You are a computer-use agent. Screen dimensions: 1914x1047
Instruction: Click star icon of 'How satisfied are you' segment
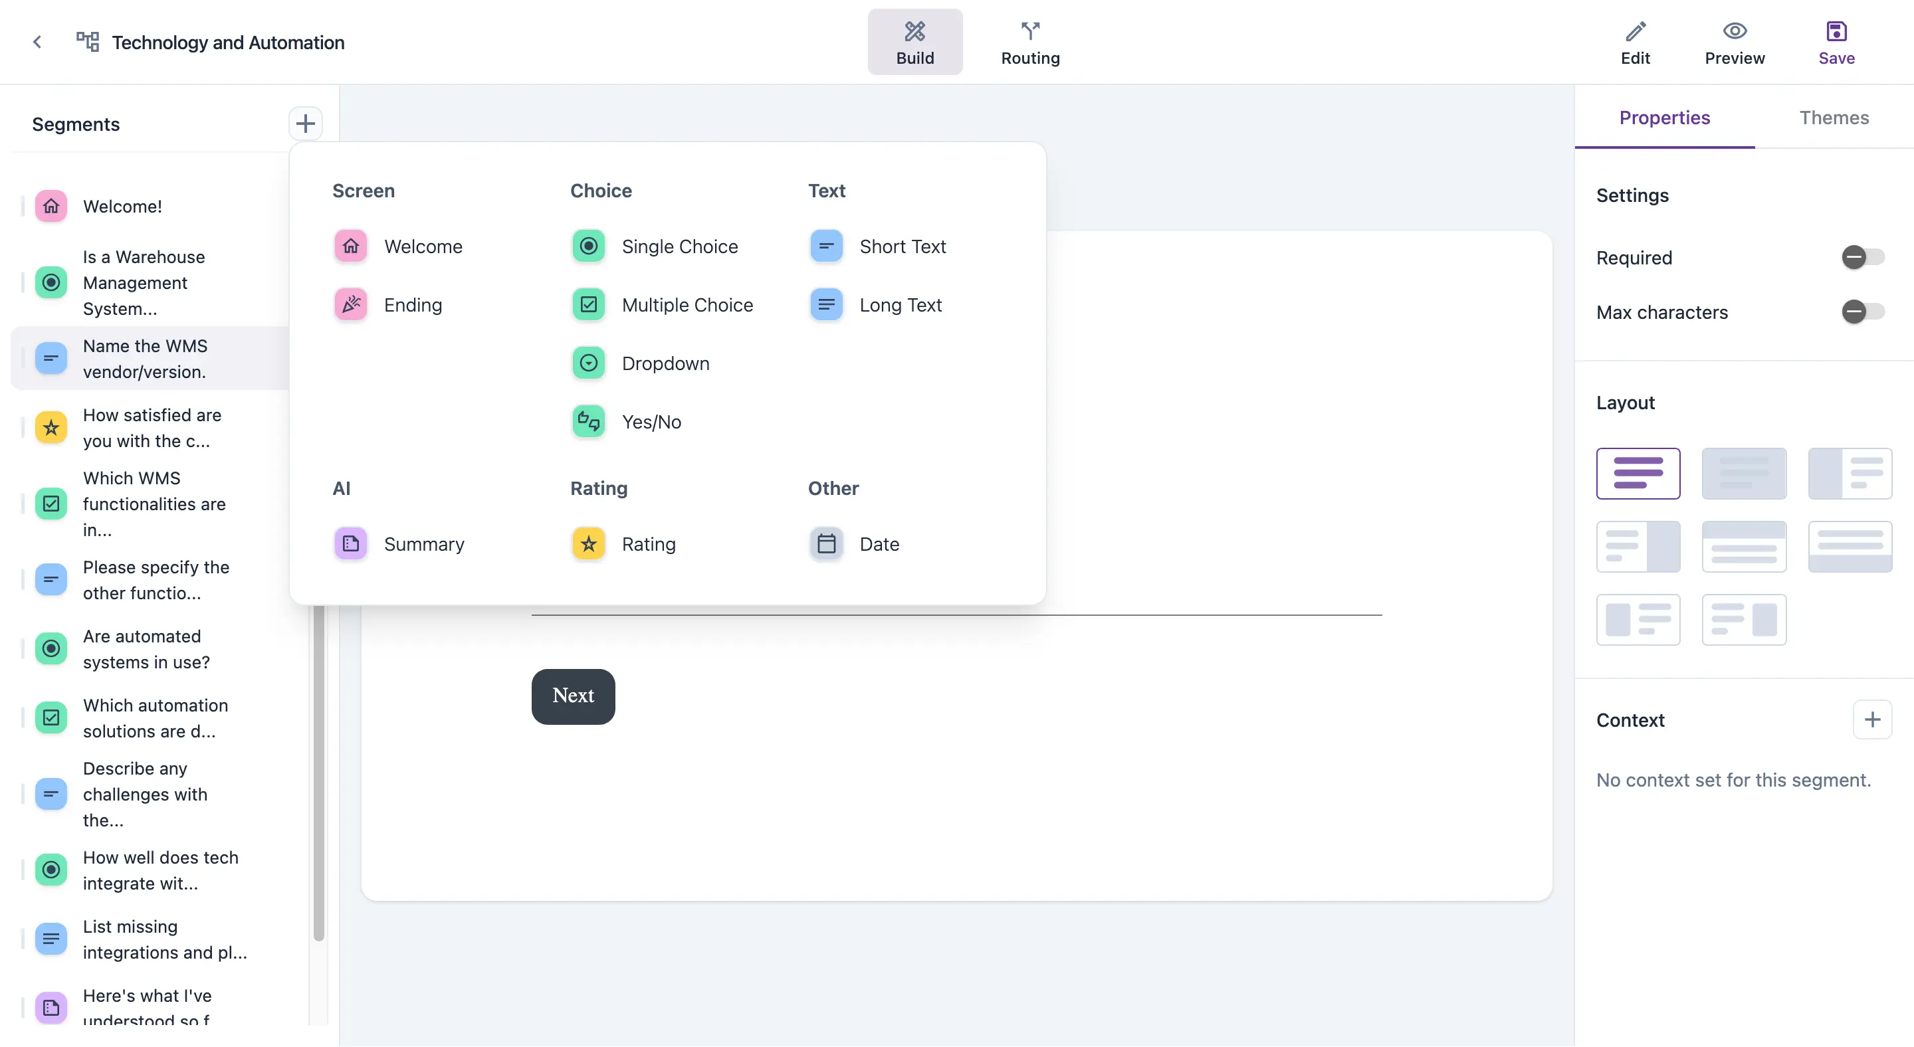click(x=51, y=428)
